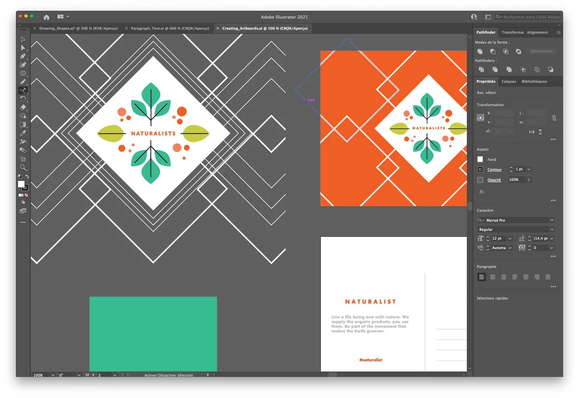
Task: Select the Gradient tool
Action: tap(23, 124)
